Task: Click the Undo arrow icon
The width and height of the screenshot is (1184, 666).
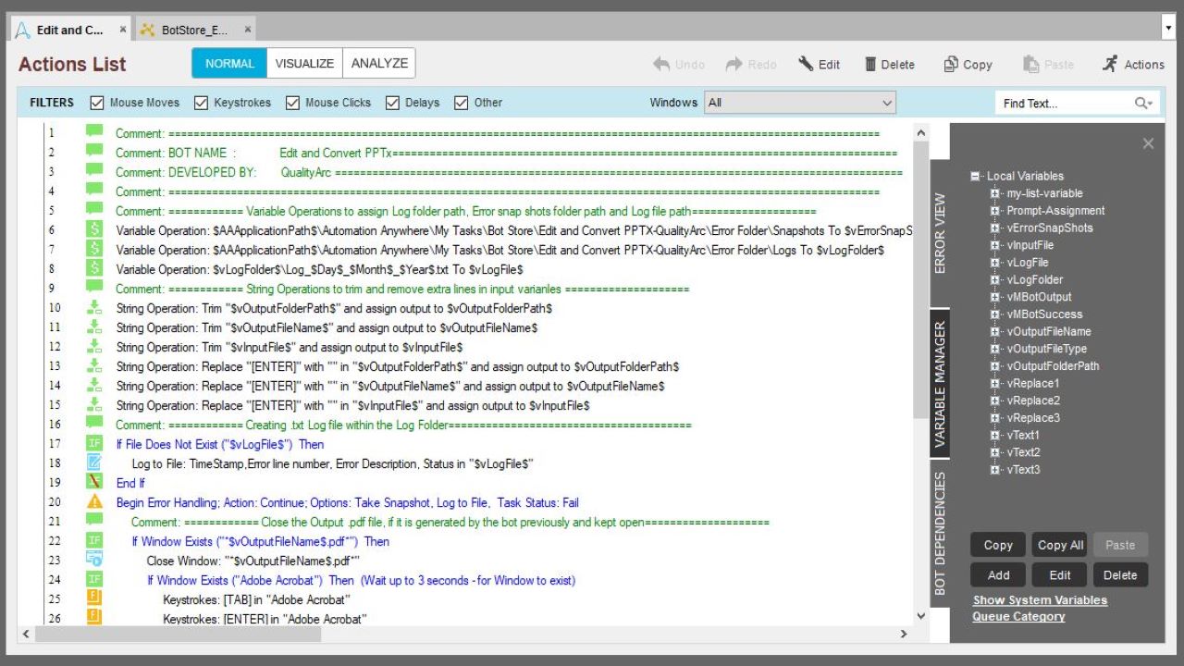Action: click(x=661, y=64)
